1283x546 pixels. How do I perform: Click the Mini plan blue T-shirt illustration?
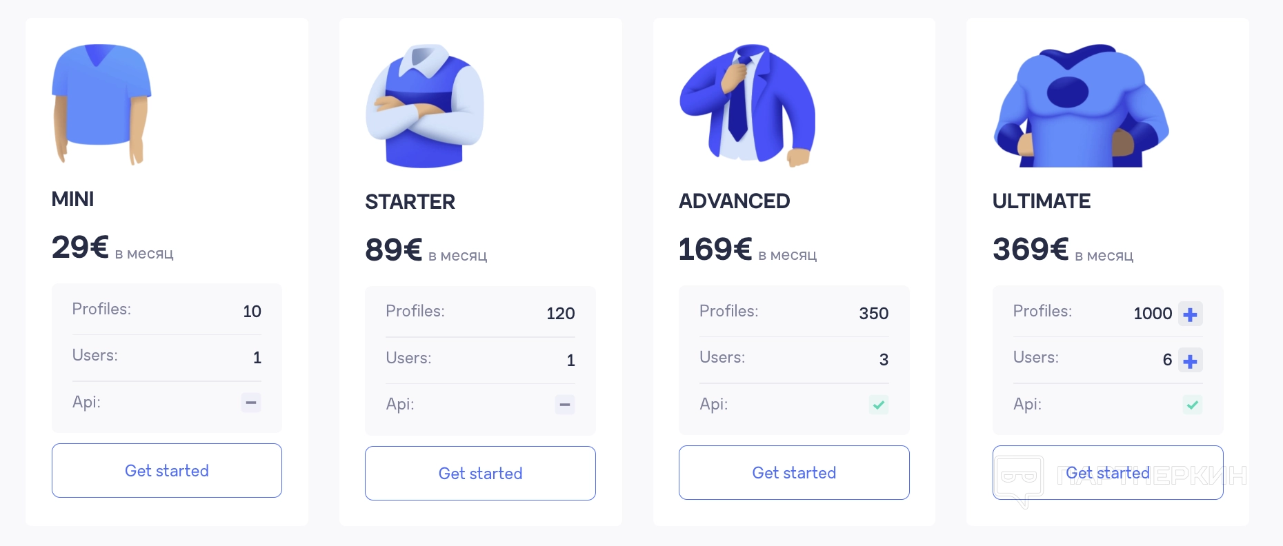click(101, 104)
